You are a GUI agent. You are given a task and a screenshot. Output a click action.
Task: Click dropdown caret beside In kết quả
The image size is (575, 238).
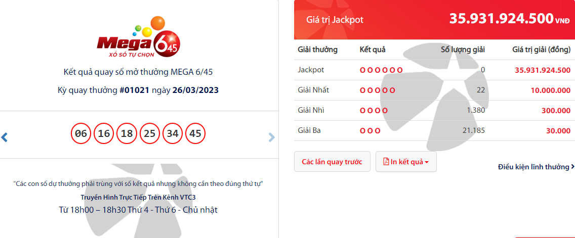click(427, 162)
